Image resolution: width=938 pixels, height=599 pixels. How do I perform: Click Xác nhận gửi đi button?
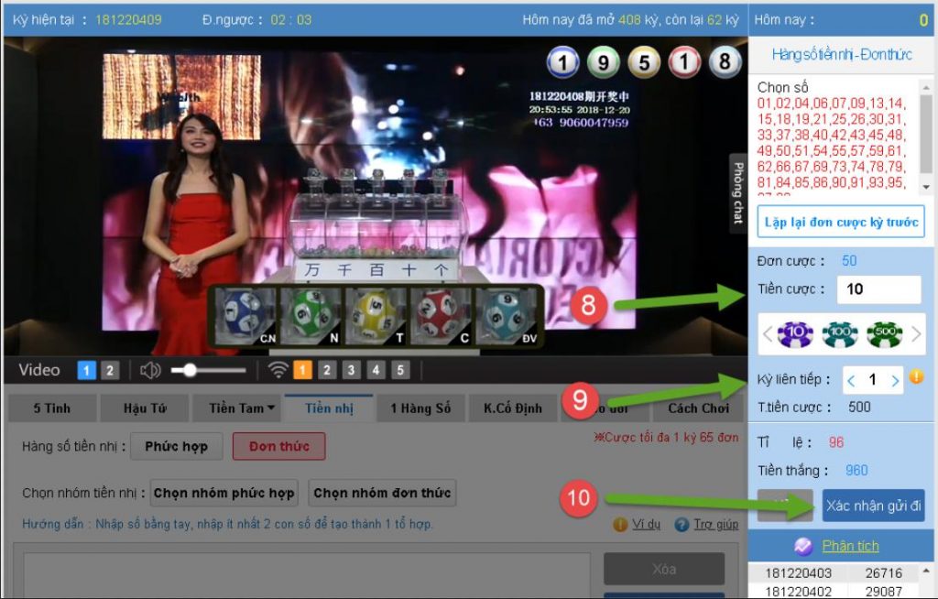coord(873,506)
